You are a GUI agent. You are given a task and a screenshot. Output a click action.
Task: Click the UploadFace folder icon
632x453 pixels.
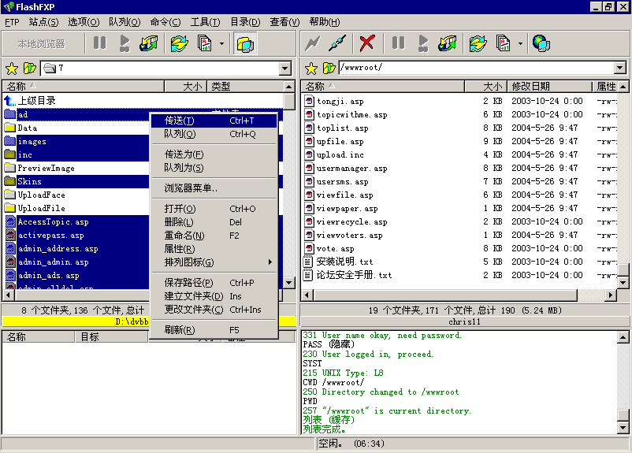10,195
